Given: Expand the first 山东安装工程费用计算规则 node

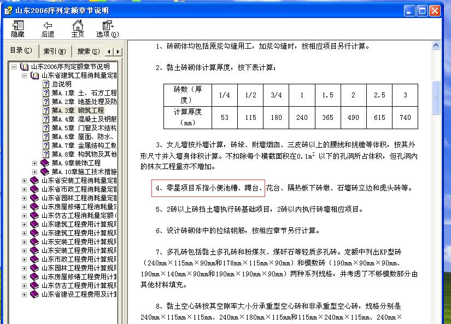Looking at the screenshot, I should click(24, 242).
